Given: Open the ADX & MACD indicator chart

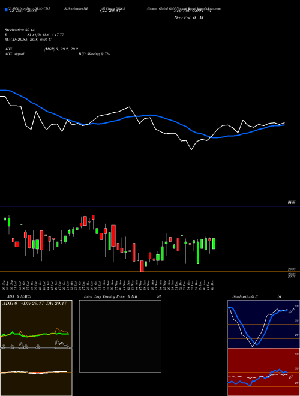Looking at the screenshot, I should pyautogui.click(x=36, y=348).
